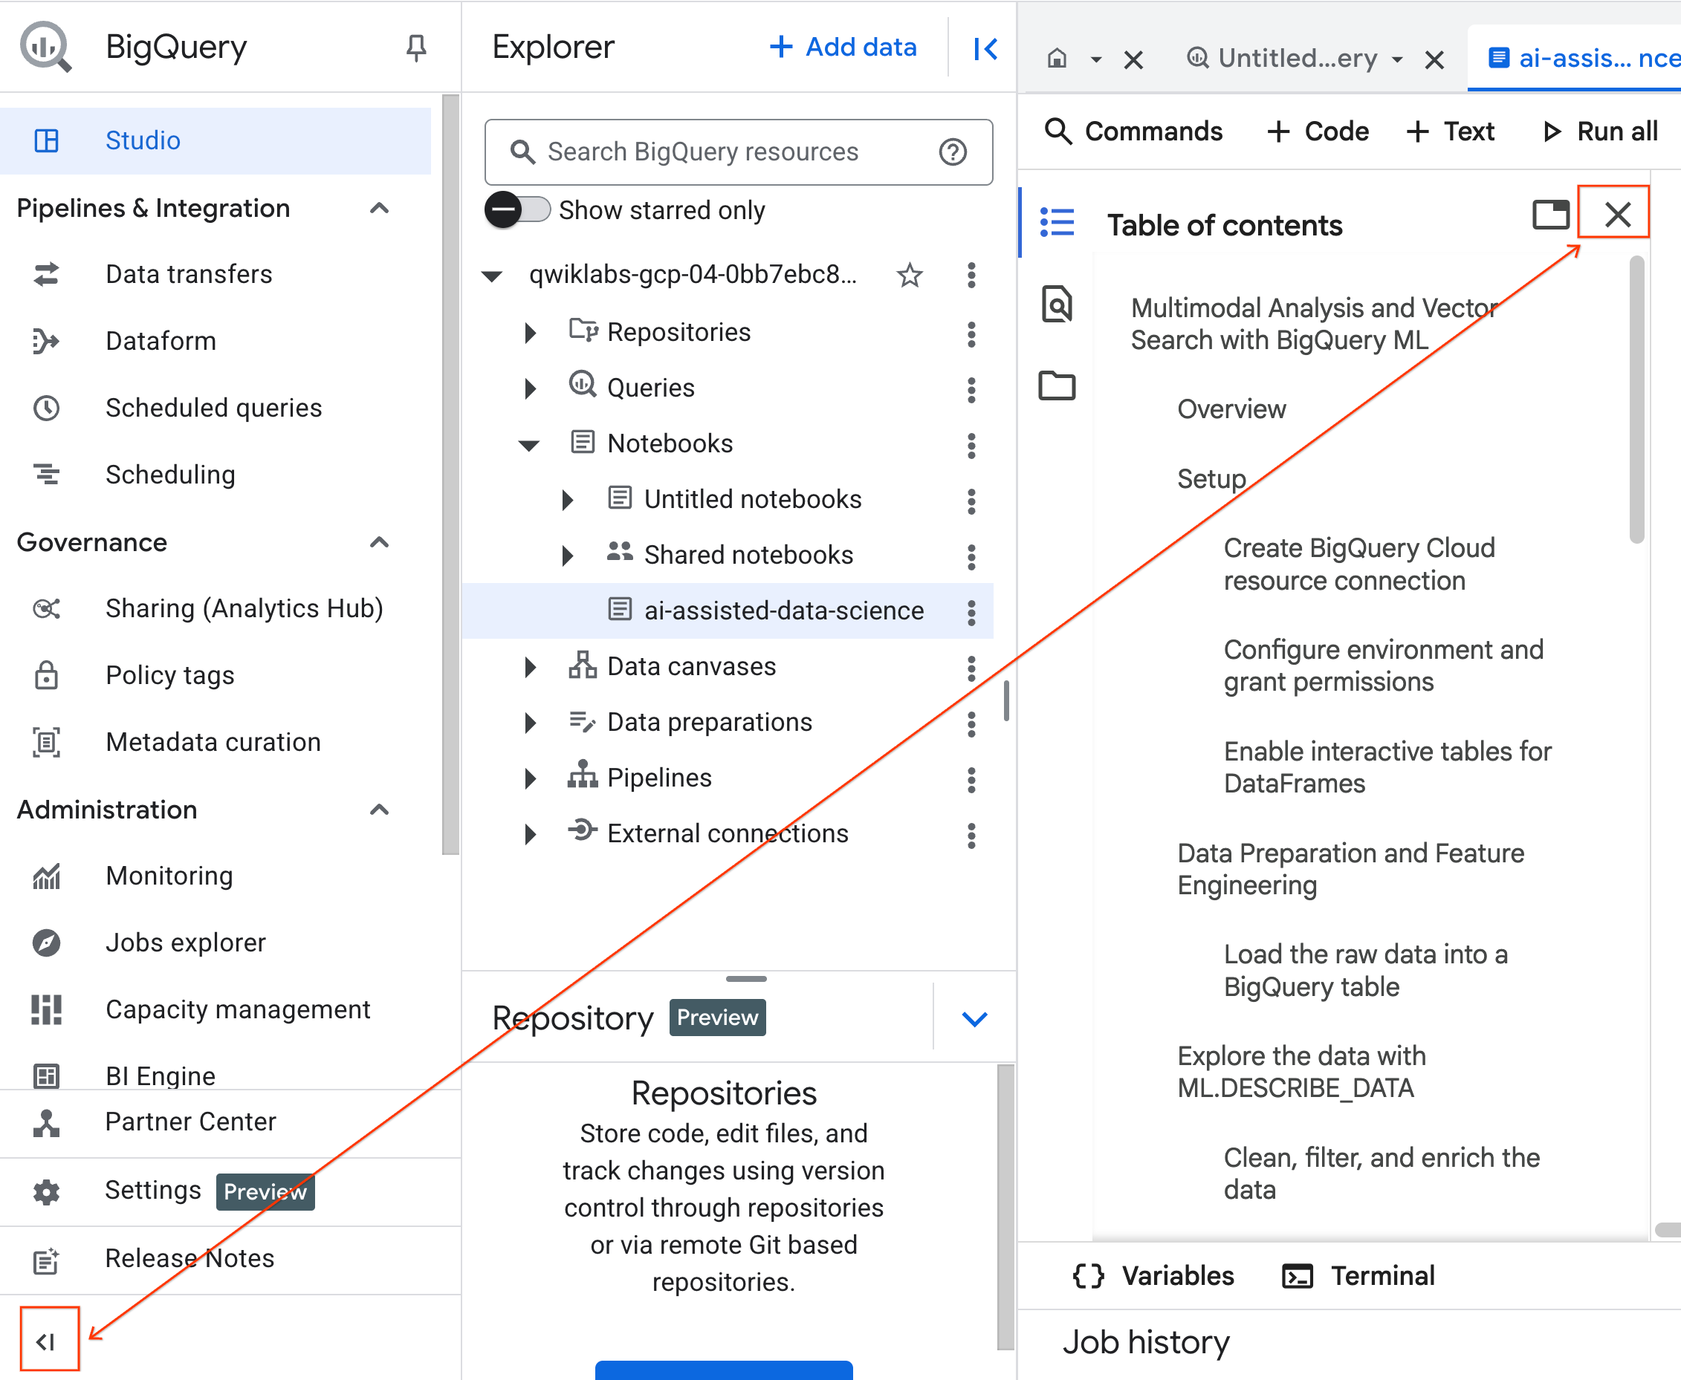The height and width of the screenshot is (1380, 1681).
Task: Open more options for ai-assisted-data-science notebook
Action: [x=971, y=611]
